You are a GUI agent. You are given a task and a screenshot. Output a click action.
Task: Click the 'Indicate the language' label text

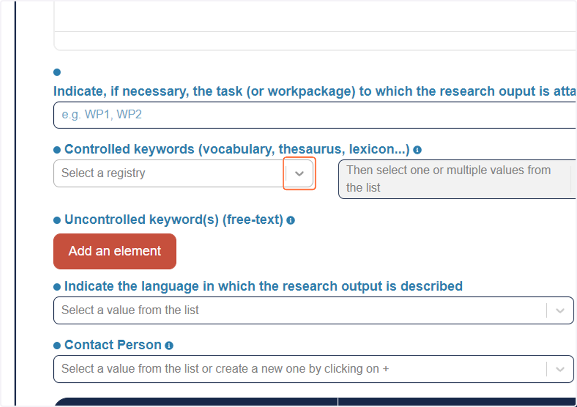coord(263,286)
